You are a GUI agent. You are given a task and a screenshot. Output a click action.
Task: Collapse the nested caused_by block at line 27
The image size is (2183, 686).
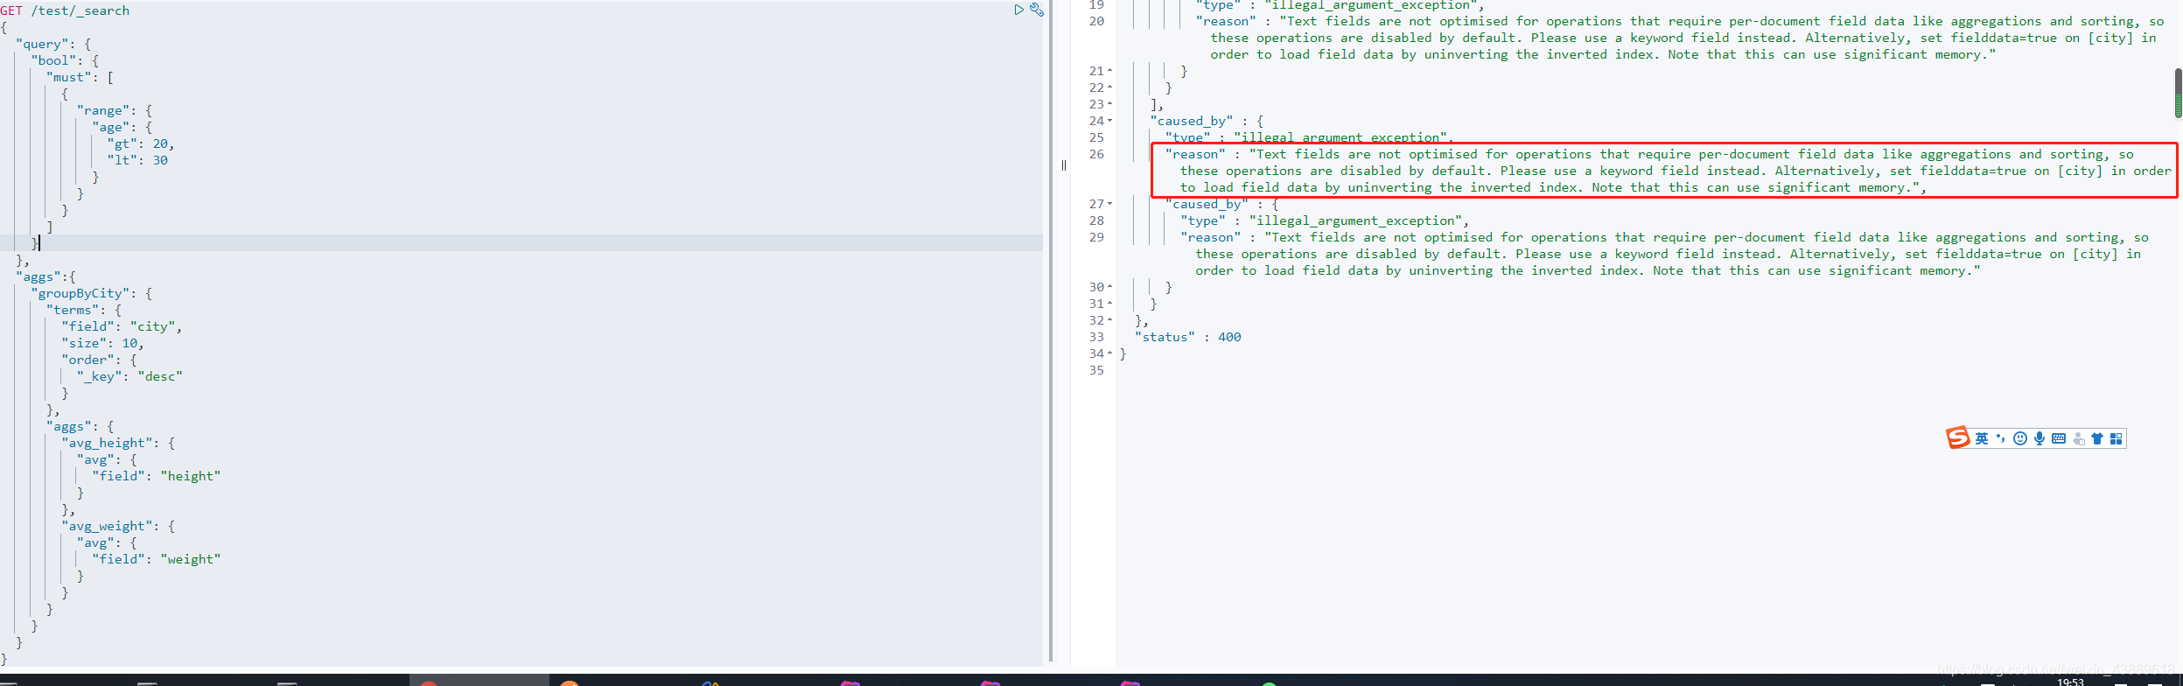pos(1110,204)
